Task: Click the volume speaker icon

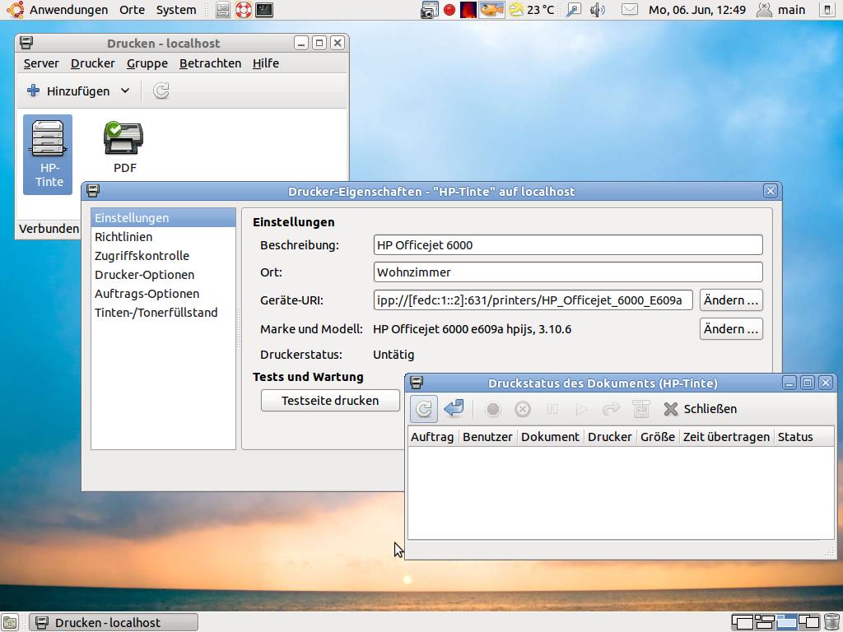Action: tap(598, 10)
